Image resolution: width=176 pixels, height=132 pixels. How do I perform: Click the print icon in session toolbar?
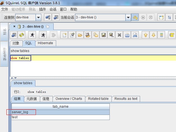(x=127, y=35)
